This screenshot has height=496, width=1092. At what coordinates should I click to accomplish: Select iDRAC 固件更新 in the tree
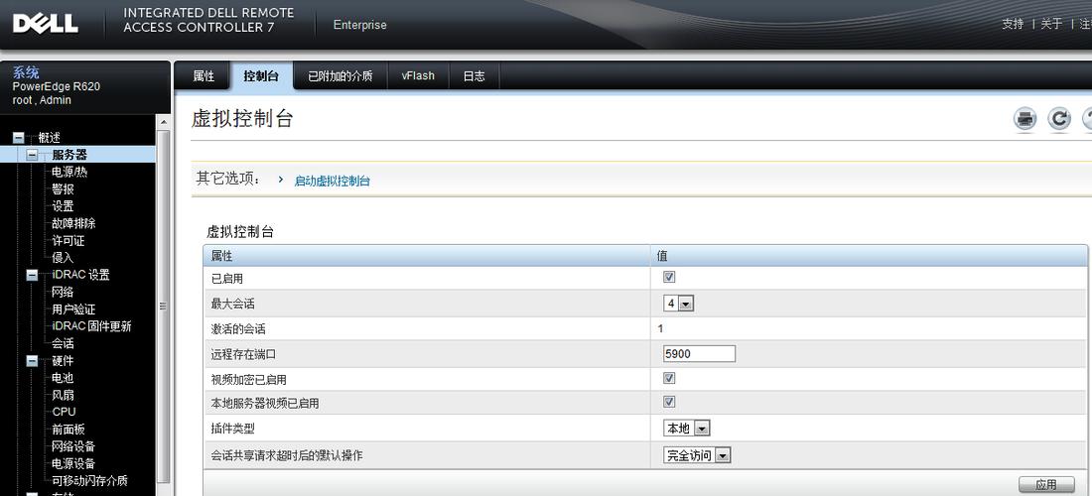pos(92,326)
